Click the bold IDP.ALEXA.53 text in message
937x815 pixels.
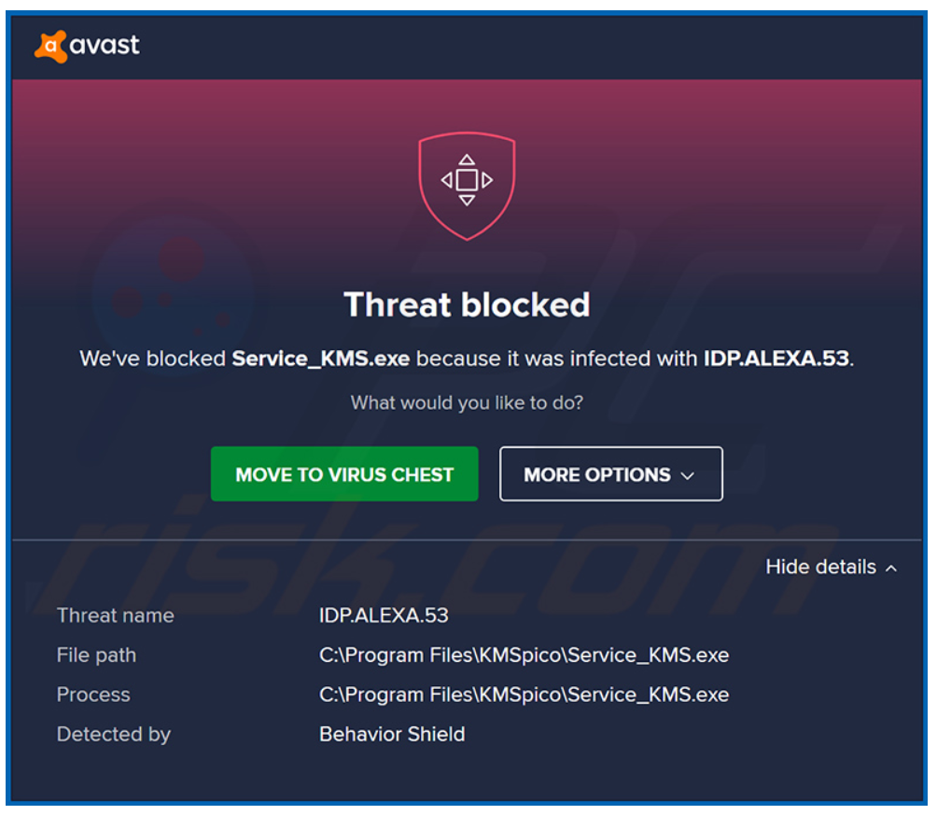pyautogui.click(x=776, y=358)
